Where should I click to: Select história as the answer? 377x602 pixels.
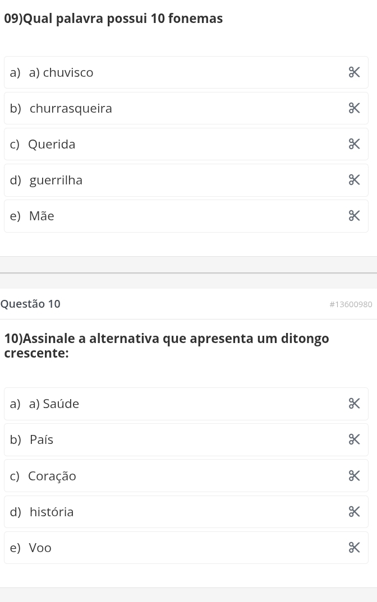(x=52, y=512)
